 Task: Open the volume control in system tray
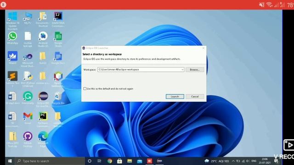[x=248, y=161]
